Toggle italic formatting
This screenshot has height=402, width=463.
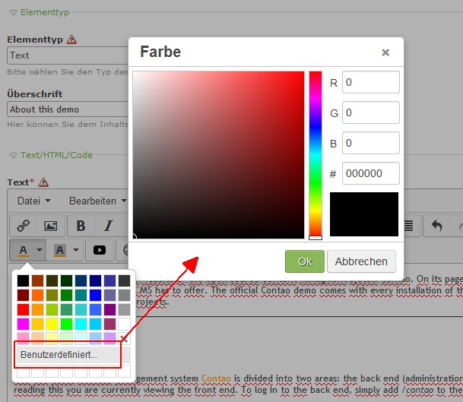coord(108,226)
